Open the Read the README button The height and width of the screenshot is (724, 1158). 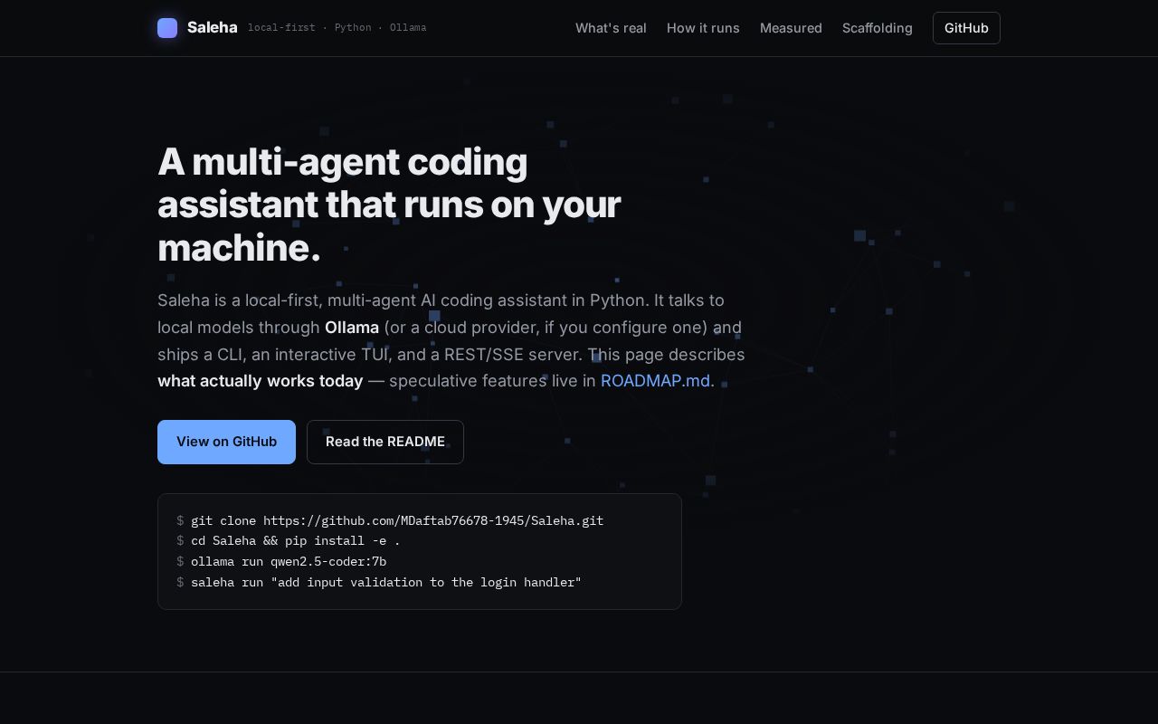pyautogui.click(x=385, y=442)
